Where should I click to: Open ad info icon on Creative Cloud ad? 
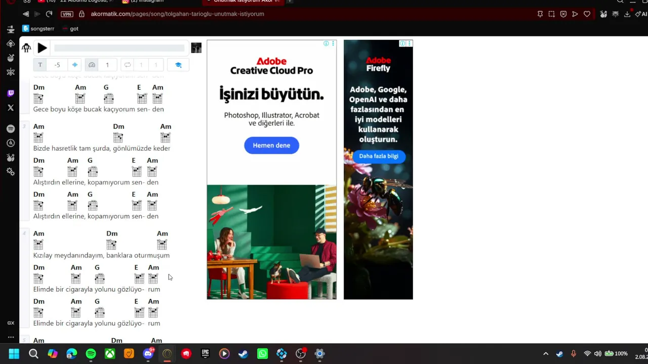[x=327, y=43]
